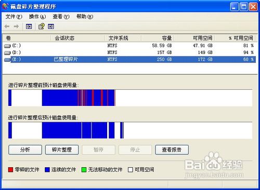
Task: Click the post-defragmentation disk usage bar
Action: tap(130, 130)
